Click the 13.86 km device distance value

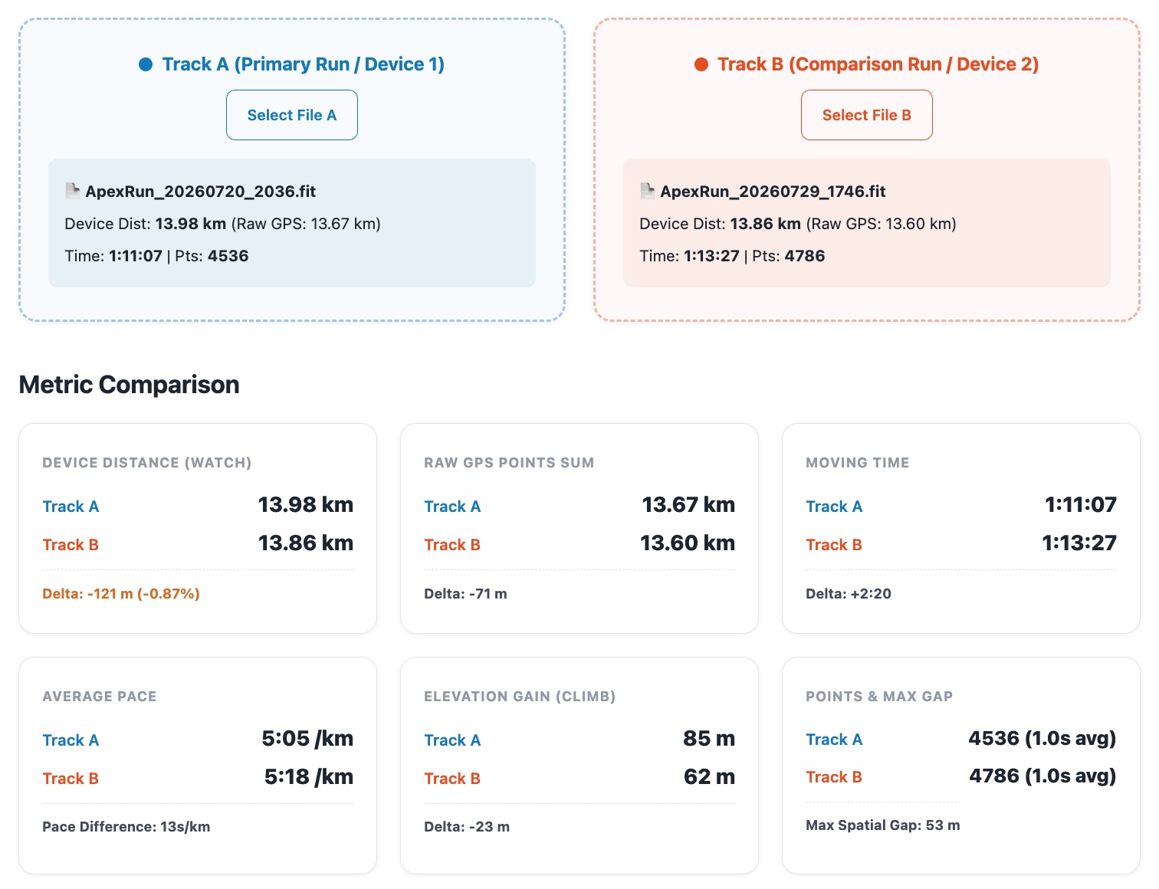coord(305,543)
